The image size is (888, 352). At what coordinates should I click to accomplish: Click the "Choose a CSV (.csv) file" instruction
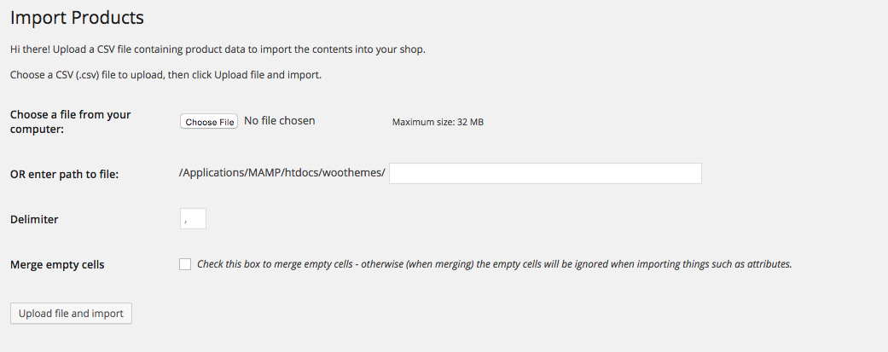point(165,75)
